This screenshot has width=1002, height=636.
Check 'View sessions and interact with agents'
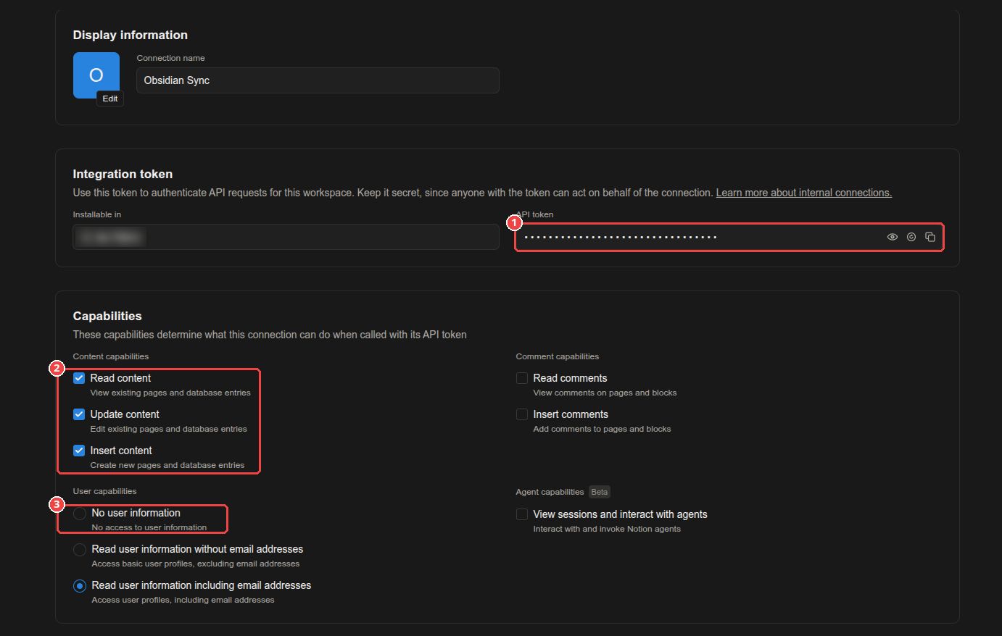(522, 514)
